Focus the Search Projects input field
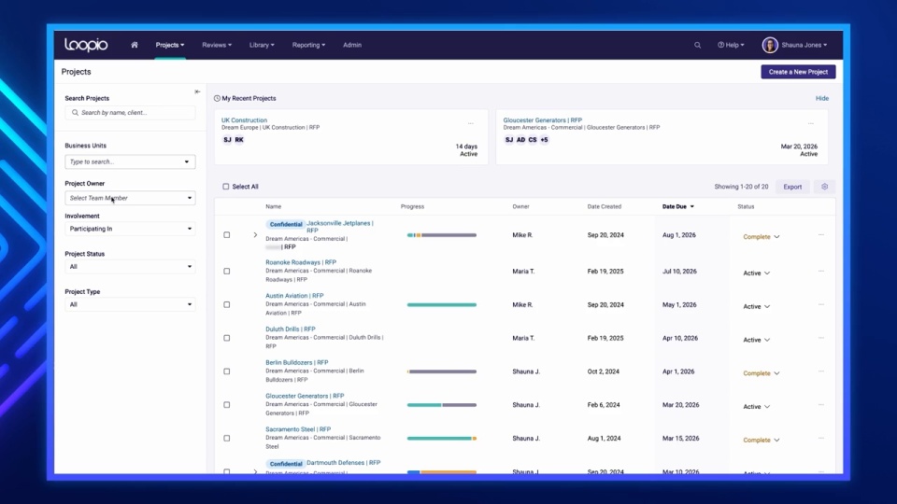The image size is (897, 504). pyautogui.click(x=130, y=113)
